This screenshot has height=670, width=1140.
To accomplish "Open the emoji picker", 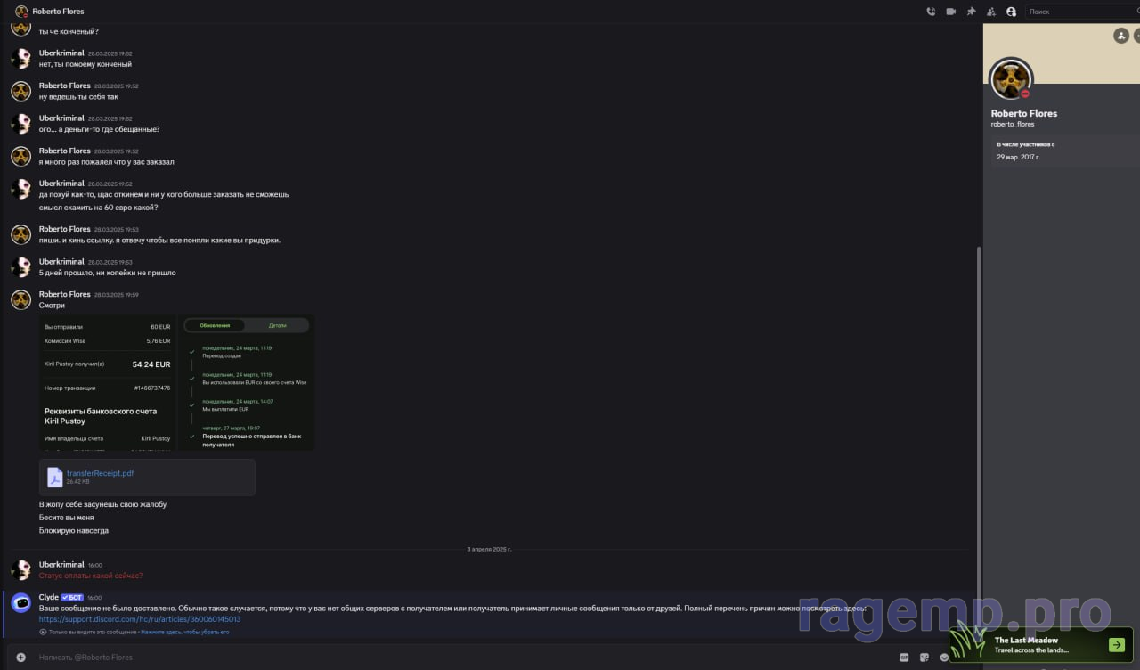I will pos(944,658).
